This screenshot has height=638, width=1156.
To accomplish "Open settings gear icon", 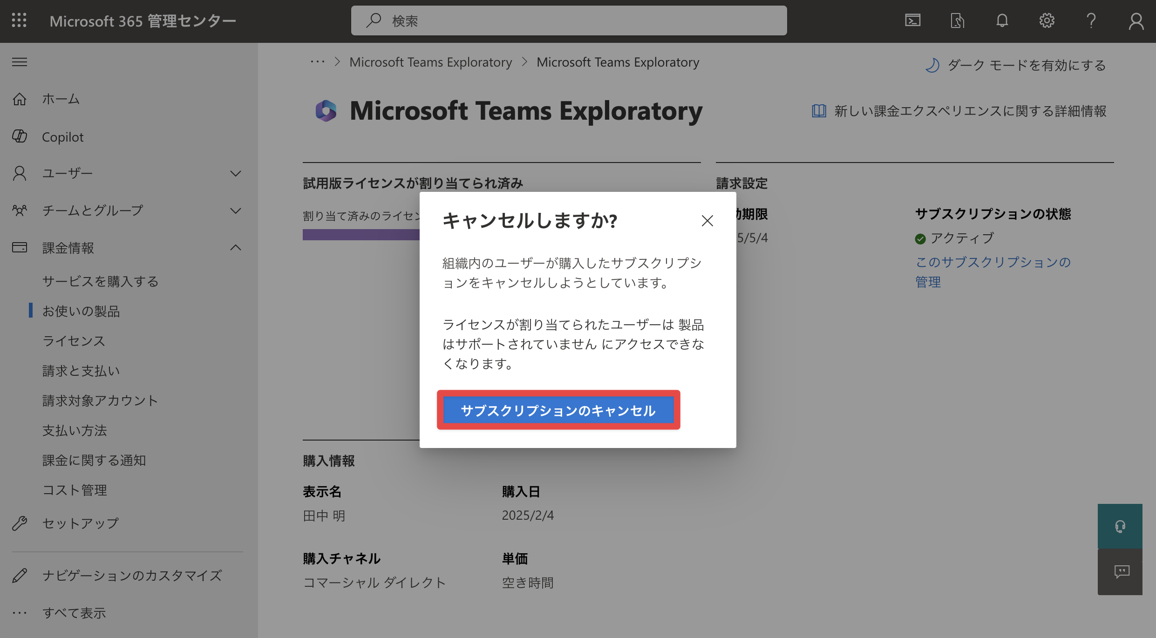I will [1047, 20].
